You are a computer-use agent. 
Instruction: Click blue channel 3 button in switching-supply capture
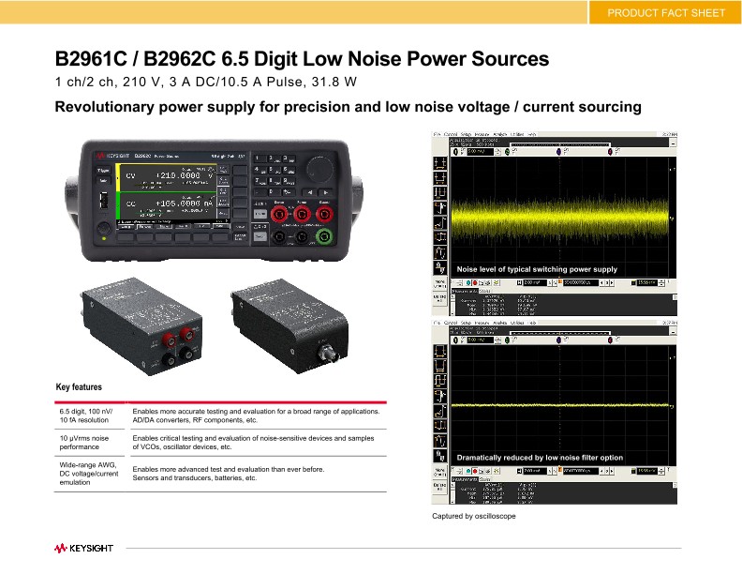click(559, 152)
